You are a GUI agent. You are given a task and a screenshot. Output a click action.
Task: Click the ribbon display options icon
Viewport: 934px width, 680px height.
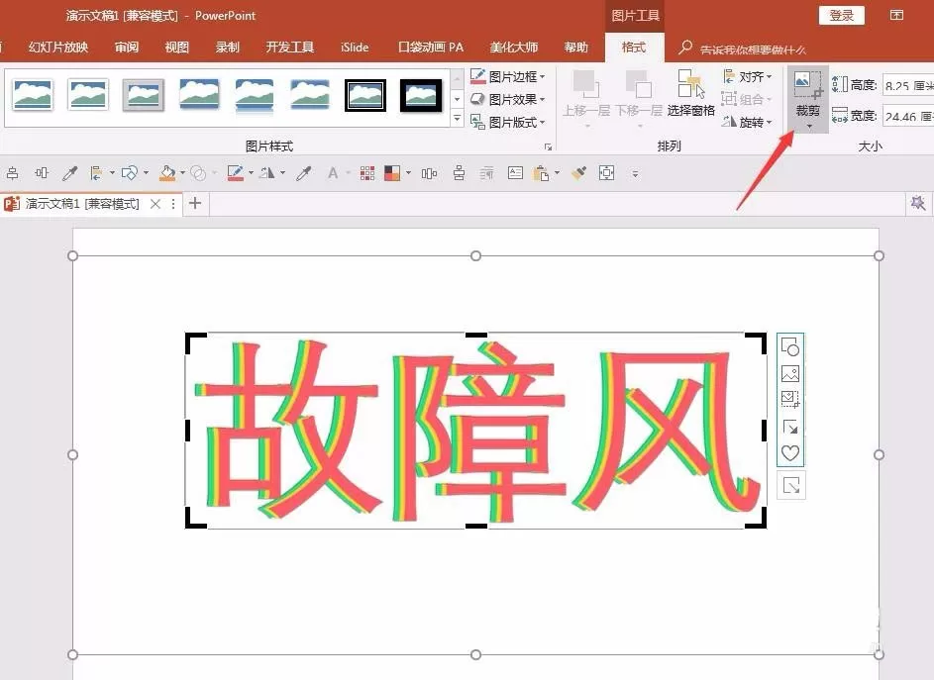pyautogui.click(x=896, y=15)
